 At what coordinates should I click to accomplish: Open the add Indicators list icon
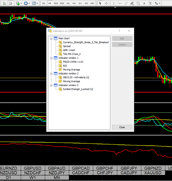(x=18, y=3)
